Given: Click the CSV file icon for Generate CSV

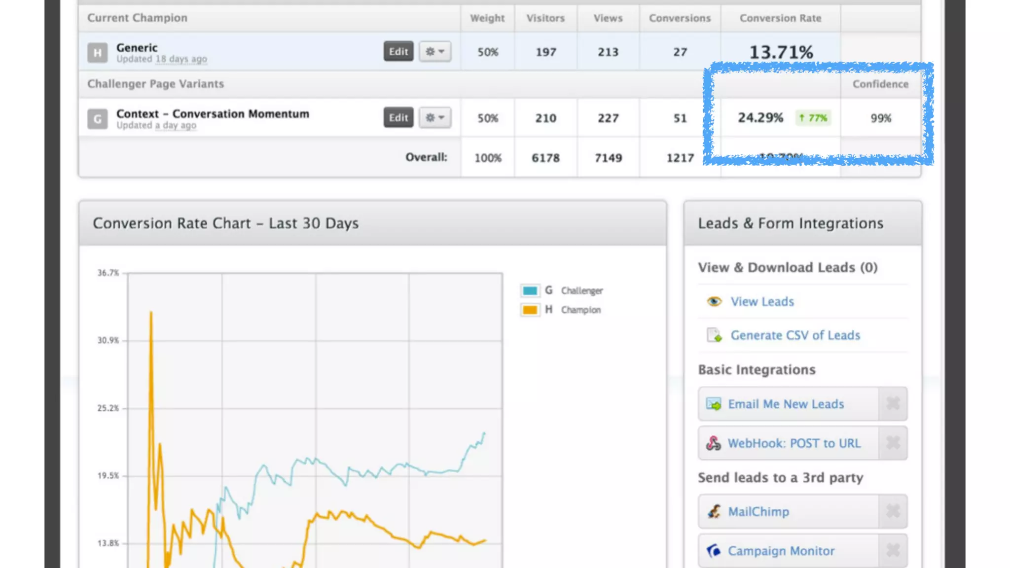Looking at the screenshot, I should (714, 335).
